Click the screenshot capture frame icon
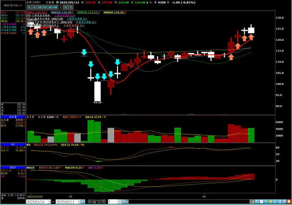Image resolution: width=292 pixels, height=205 pixels. coord(280,202)
